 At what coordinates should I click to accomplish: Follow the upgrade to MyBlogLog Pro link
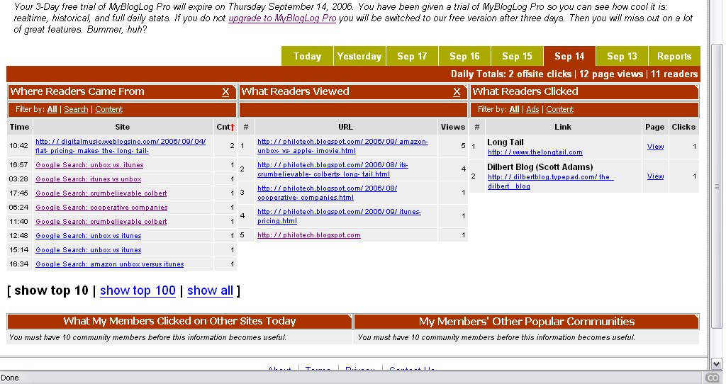click(282, 18)
